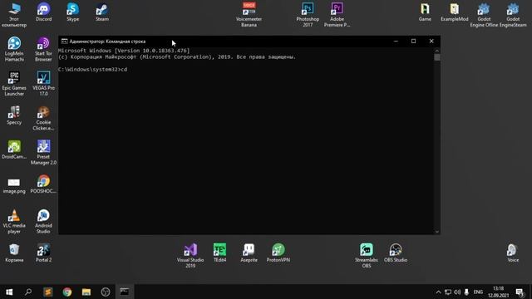The width and height of the screenshot is (532, 299).
Task: Click microphone tray icon
Action: pyautogui.click(x=466, y=292)
